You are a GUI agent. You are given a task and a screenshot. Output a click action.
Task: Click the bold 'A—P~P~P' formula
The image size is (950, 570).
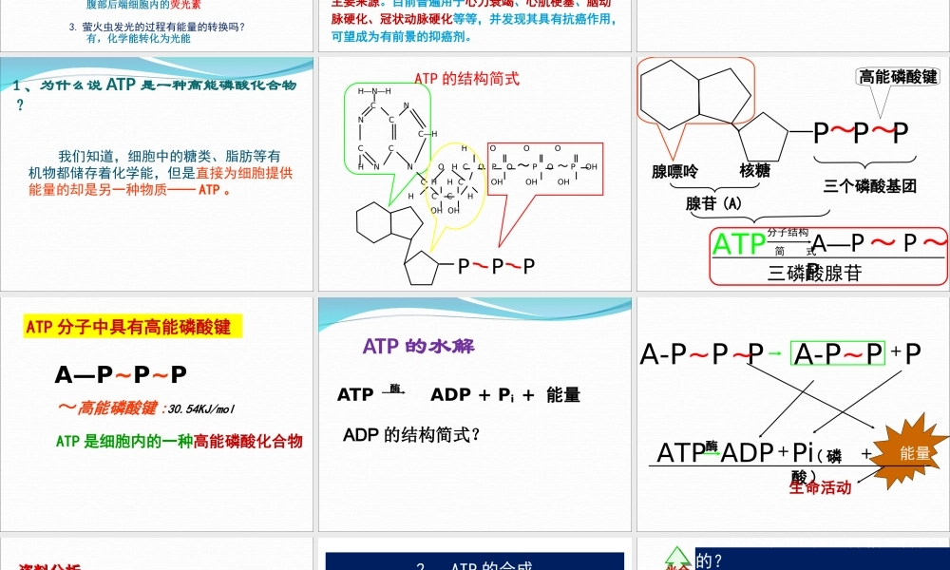click(x=121, y=375)
